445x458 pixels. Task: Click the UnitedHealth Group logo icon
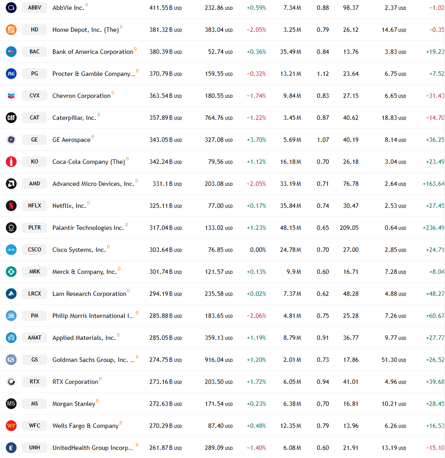click(11, 448)
